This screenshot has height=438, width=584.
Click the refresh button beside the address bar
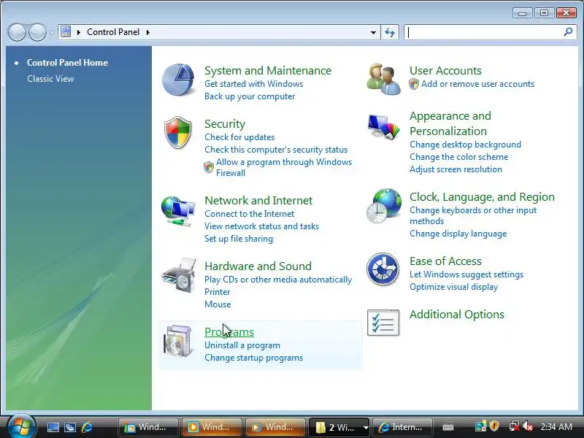pos(390,32)
